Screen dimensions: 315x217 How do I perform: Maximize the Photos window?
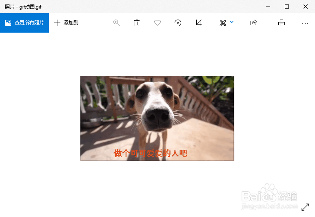tap(287, 7)
